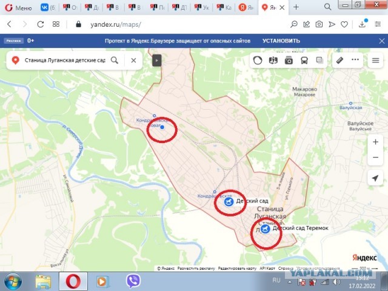Go back to previous page
This screenshot has width=388, height=291.
(x=10, y=24)
